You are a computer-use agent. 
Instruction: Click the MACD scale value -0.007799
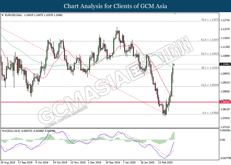tap(225, 158)
